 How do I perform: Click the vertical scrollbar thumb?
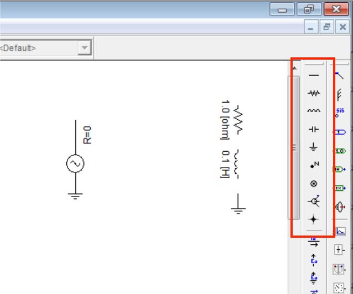point(295,147)
